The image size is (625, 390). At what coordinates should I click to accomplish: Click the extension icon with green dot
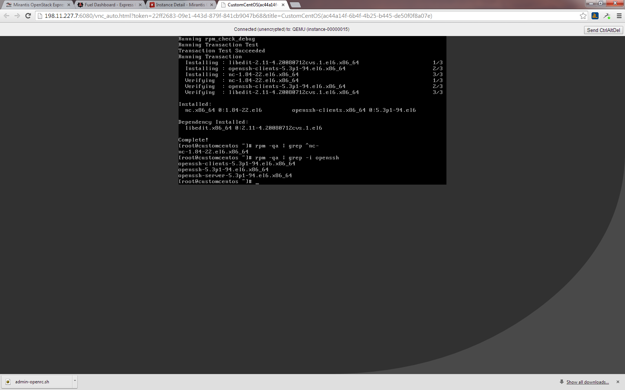point(607,16)
